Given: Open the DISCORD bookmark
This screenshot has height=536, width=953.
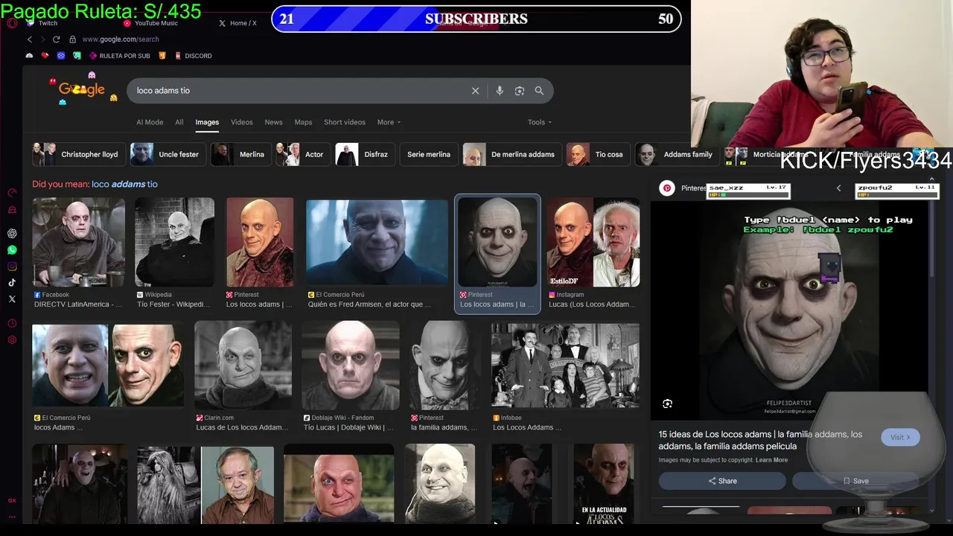Looking at the screenshot, I should (x=194, y=56).
